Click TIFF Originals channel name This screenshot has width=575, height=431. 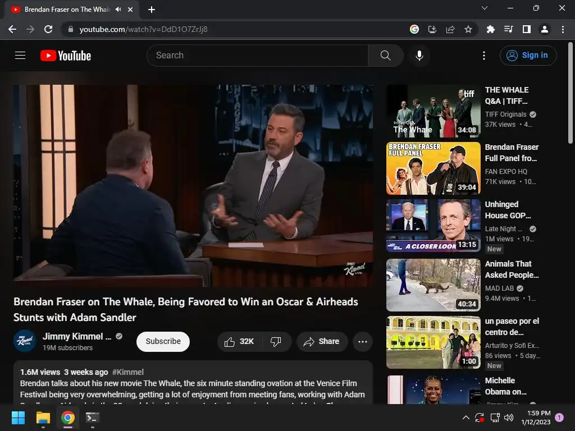[x=505, y=114]
